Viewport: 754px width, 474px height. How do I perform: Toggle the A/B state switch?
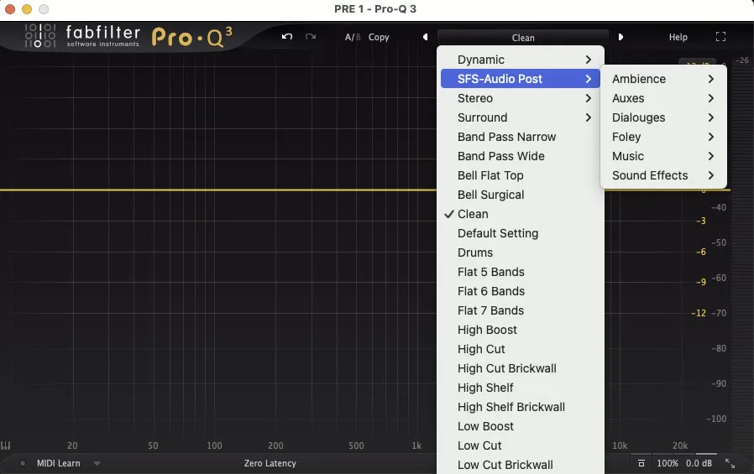pyautogui.click(x=353, y=37)
